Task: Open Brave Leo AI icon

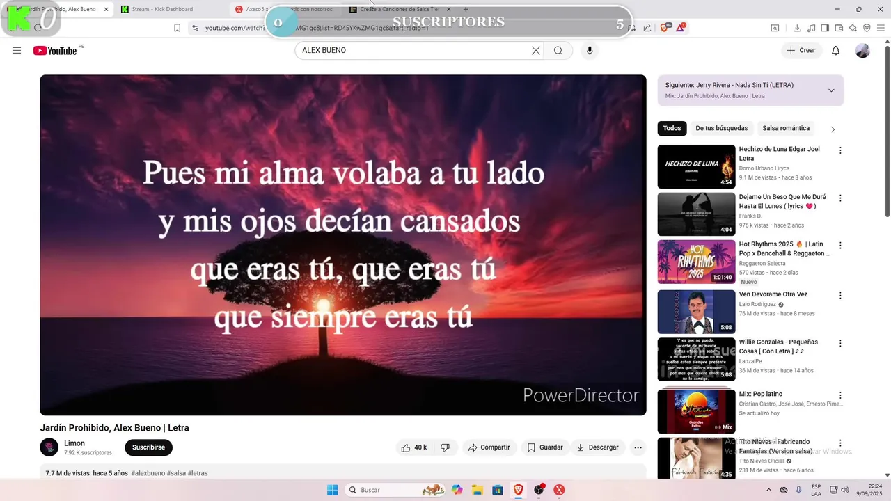Action: pyautogui.click(x=853, y=28)
